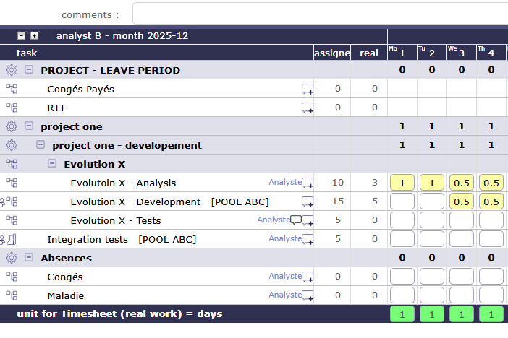Click the real column header

point(369,53)
